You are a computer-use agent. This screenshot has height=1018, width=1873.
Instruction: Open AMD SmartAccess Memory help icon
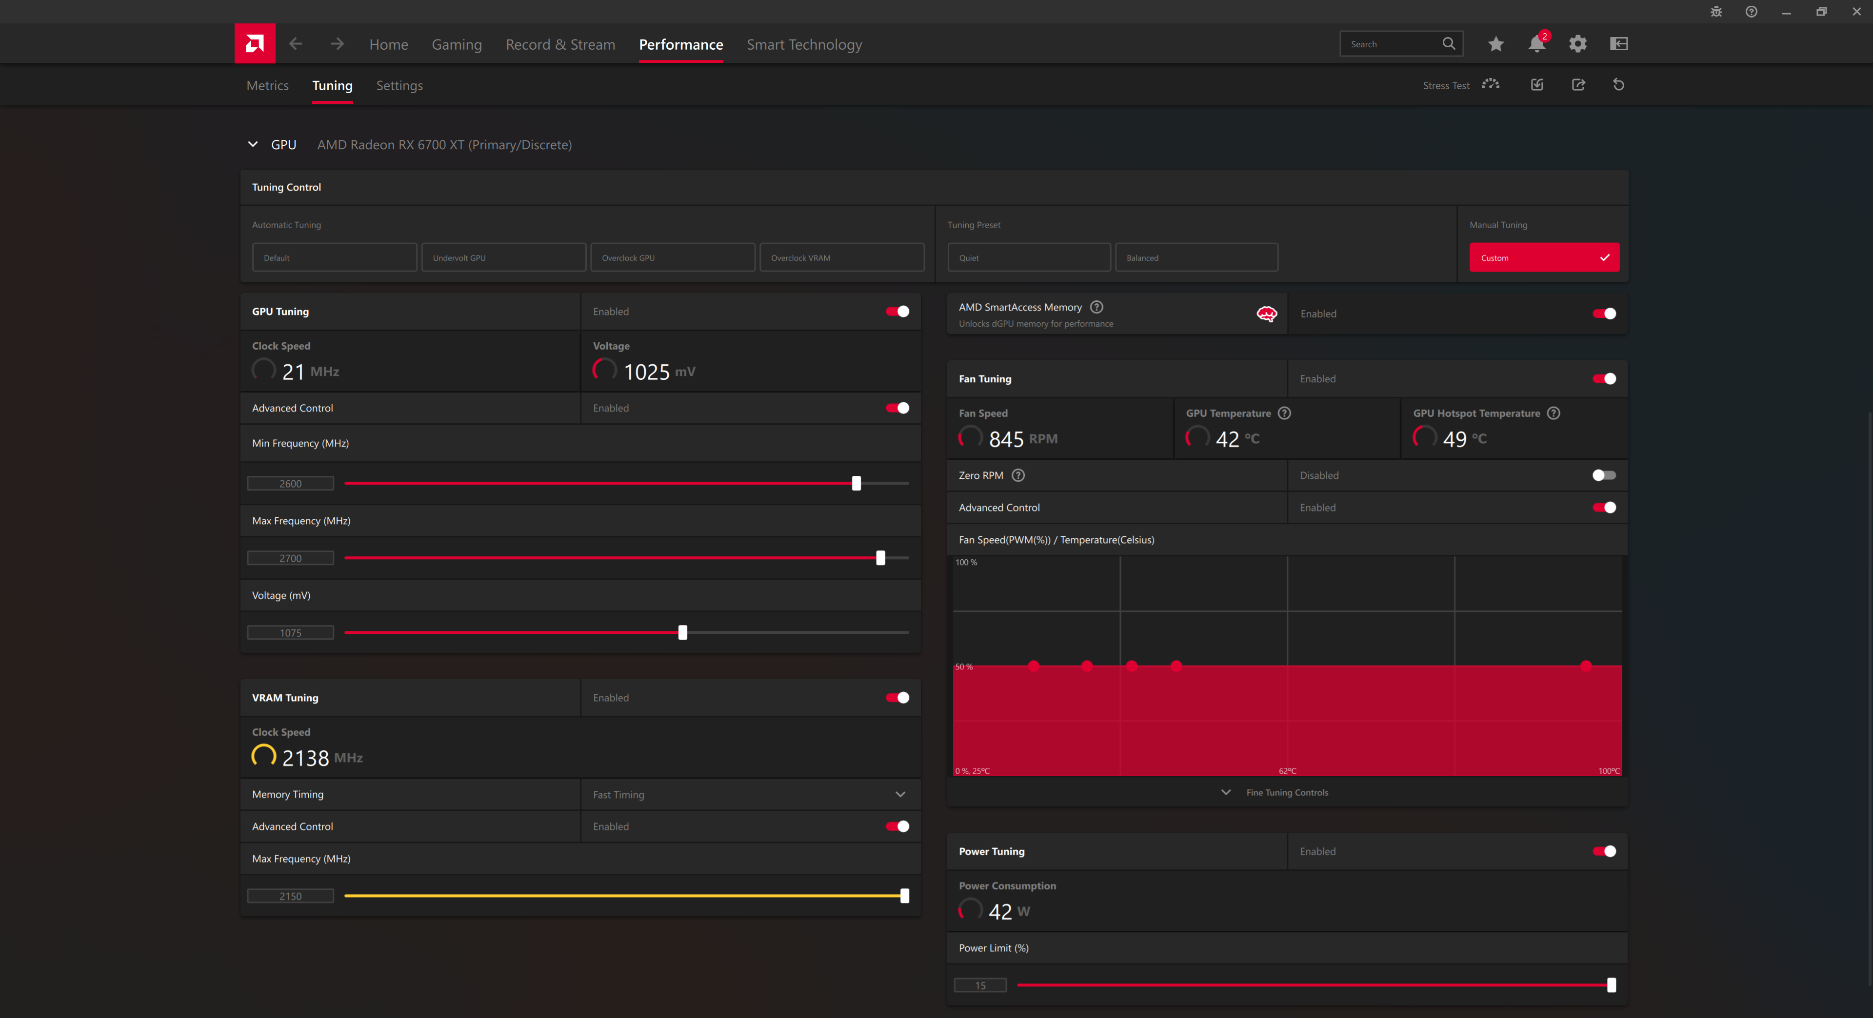click(1096, 307)
